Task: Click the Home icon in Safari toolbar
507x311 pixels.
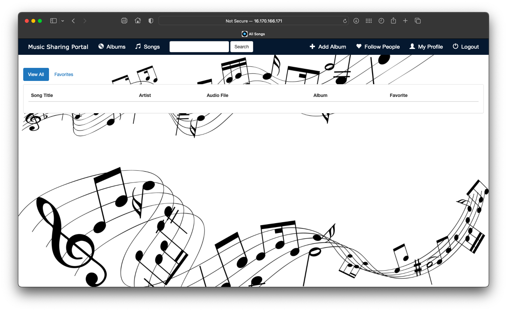Action: [x=138, y=21]
